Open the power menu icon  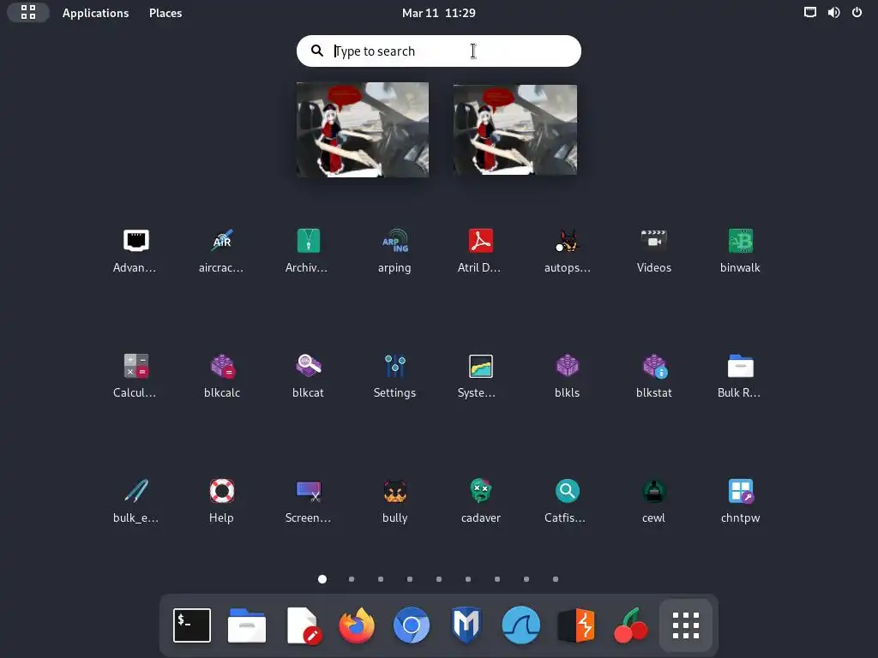[x=857, y=12]
